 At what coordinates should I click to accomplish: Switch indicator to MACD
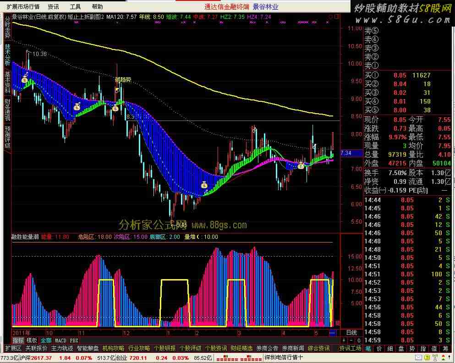coord(60,341)
